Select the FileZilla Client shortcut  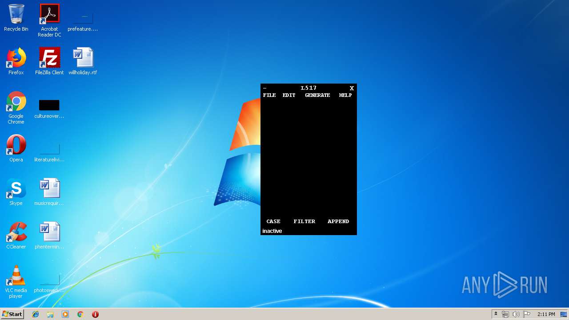pos(49,61)
